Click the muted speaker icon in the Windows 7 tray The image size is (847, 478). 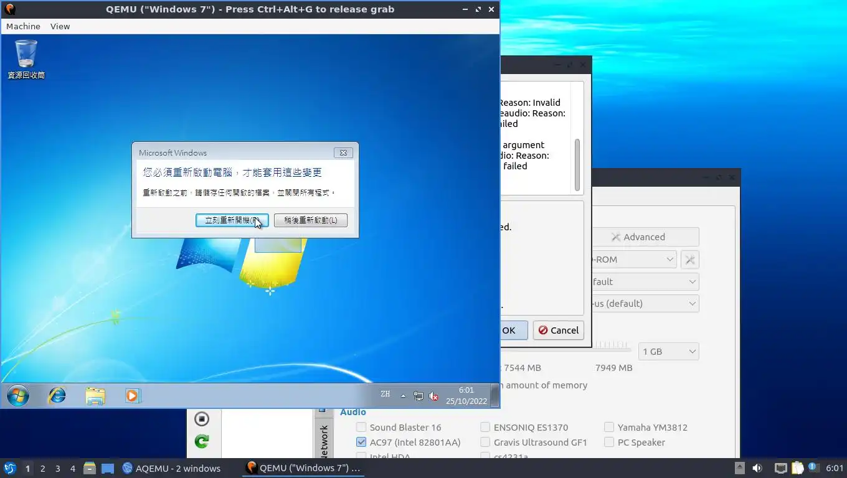434,396
